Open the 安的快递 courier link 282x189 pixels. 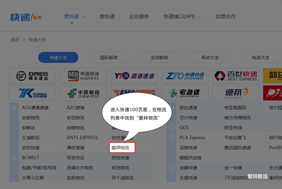pos(31,148)
